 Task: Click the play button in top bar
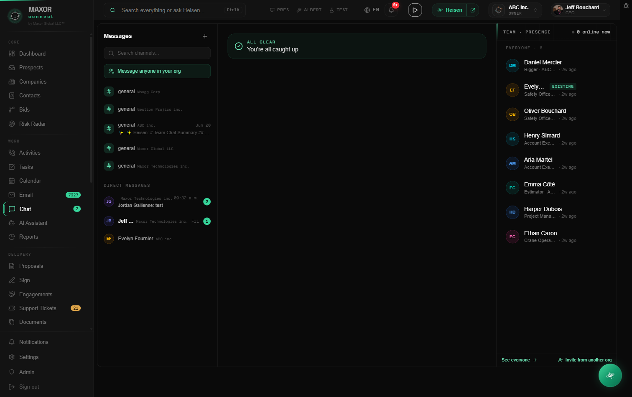point(415,10)
